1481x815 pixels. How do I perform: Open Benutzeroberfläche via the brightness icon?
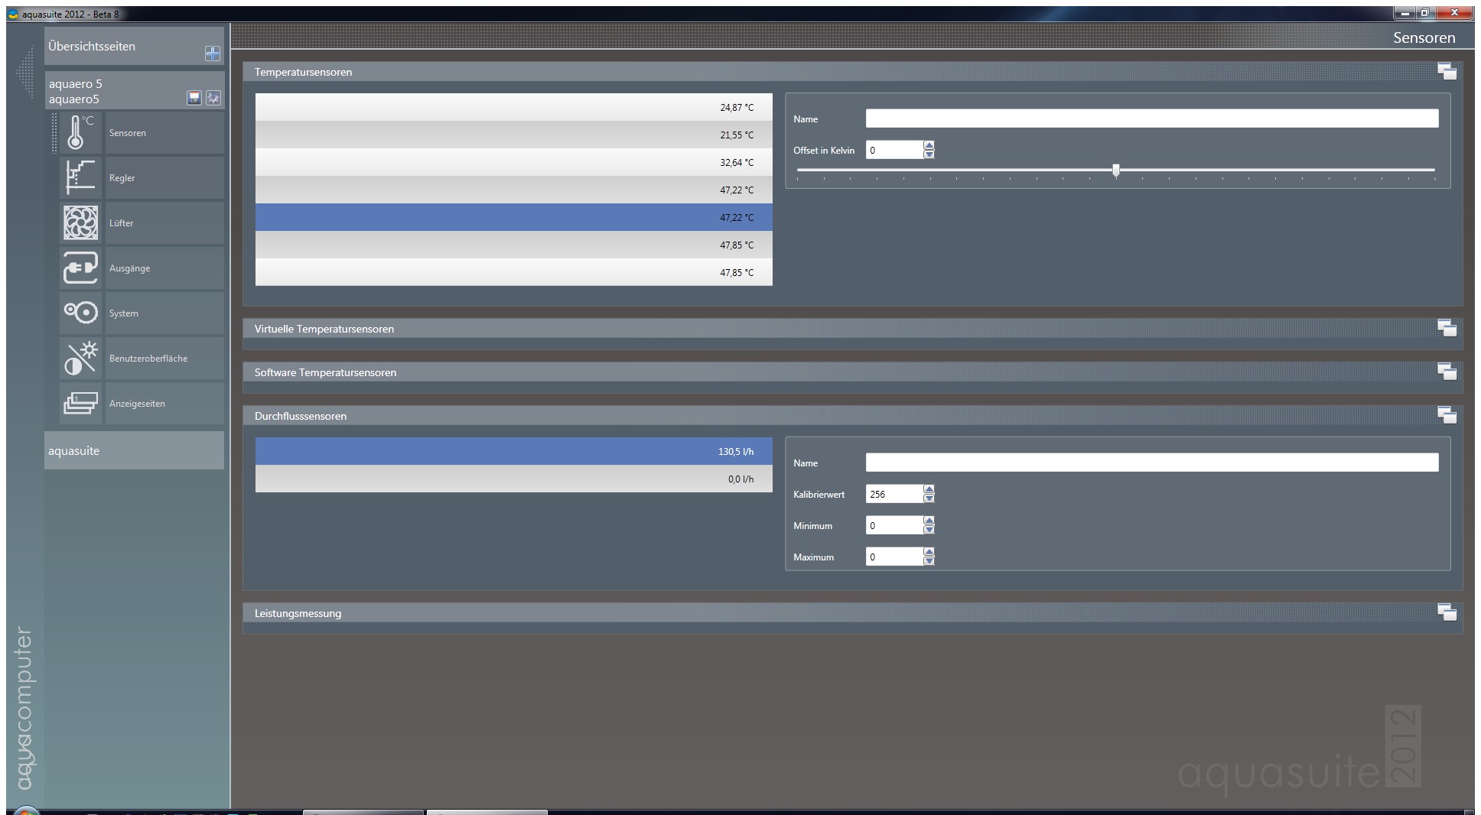(x=80, y=358)
